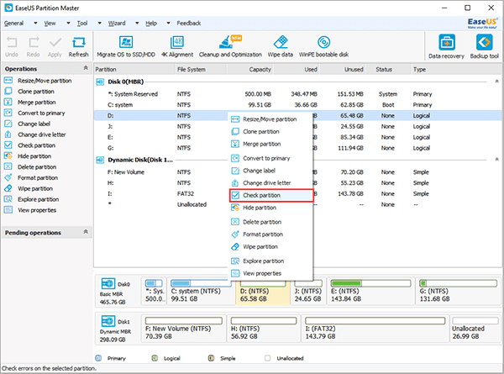
Task: Pick Delete partition from context menu
Action: [270, 222]
